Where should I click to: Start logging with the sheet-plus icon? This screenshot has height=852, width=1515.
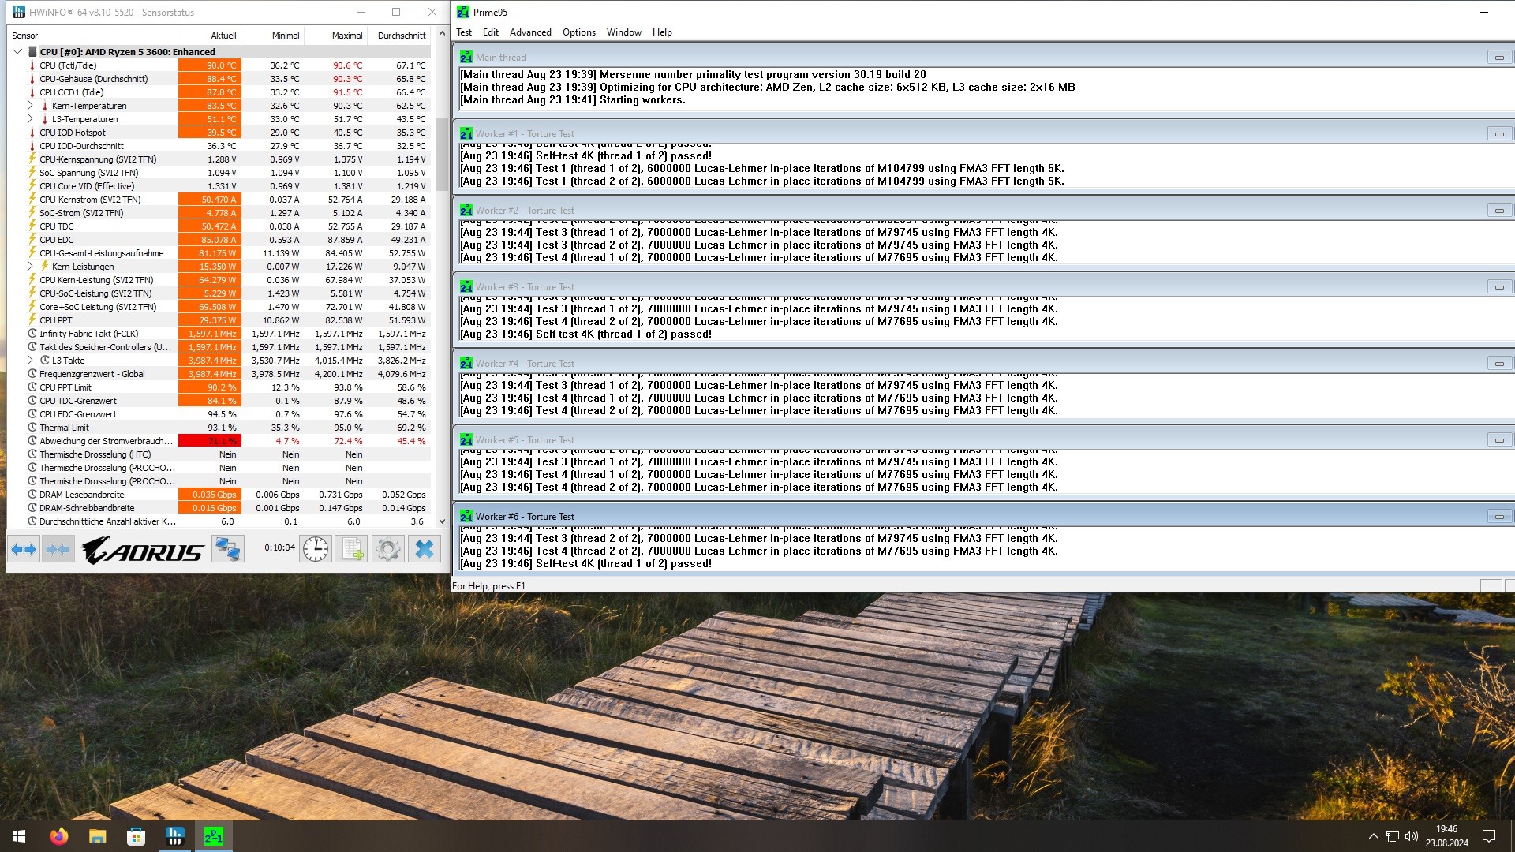pyautogui.click(x=351, y=549)
